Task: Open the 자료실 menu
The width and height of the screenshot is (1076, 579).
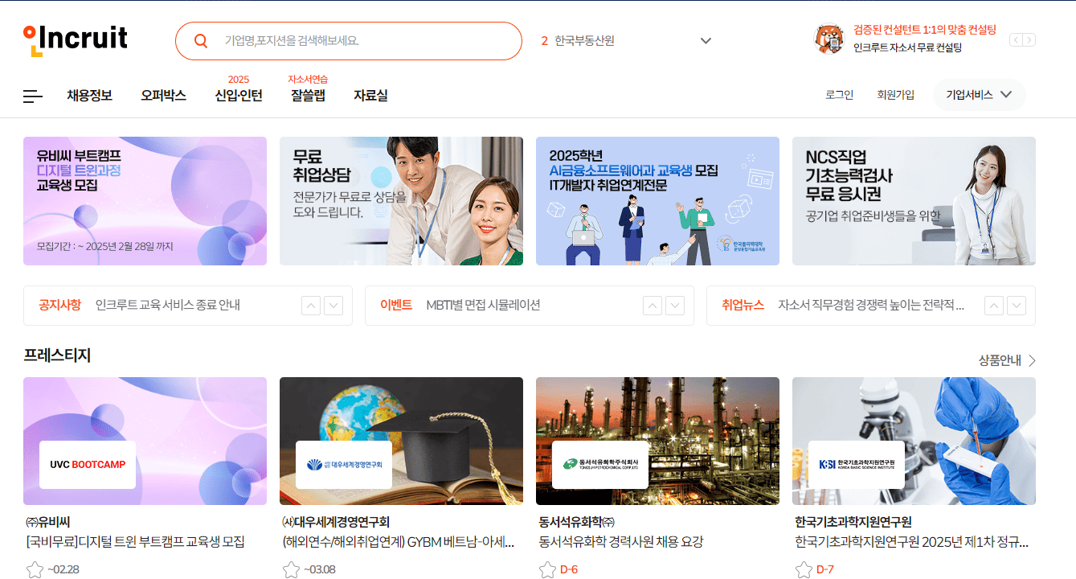Action: [x=370, y=96]
